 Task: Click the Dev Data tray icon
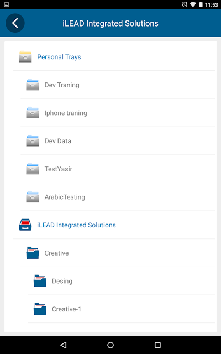[33, 140]
